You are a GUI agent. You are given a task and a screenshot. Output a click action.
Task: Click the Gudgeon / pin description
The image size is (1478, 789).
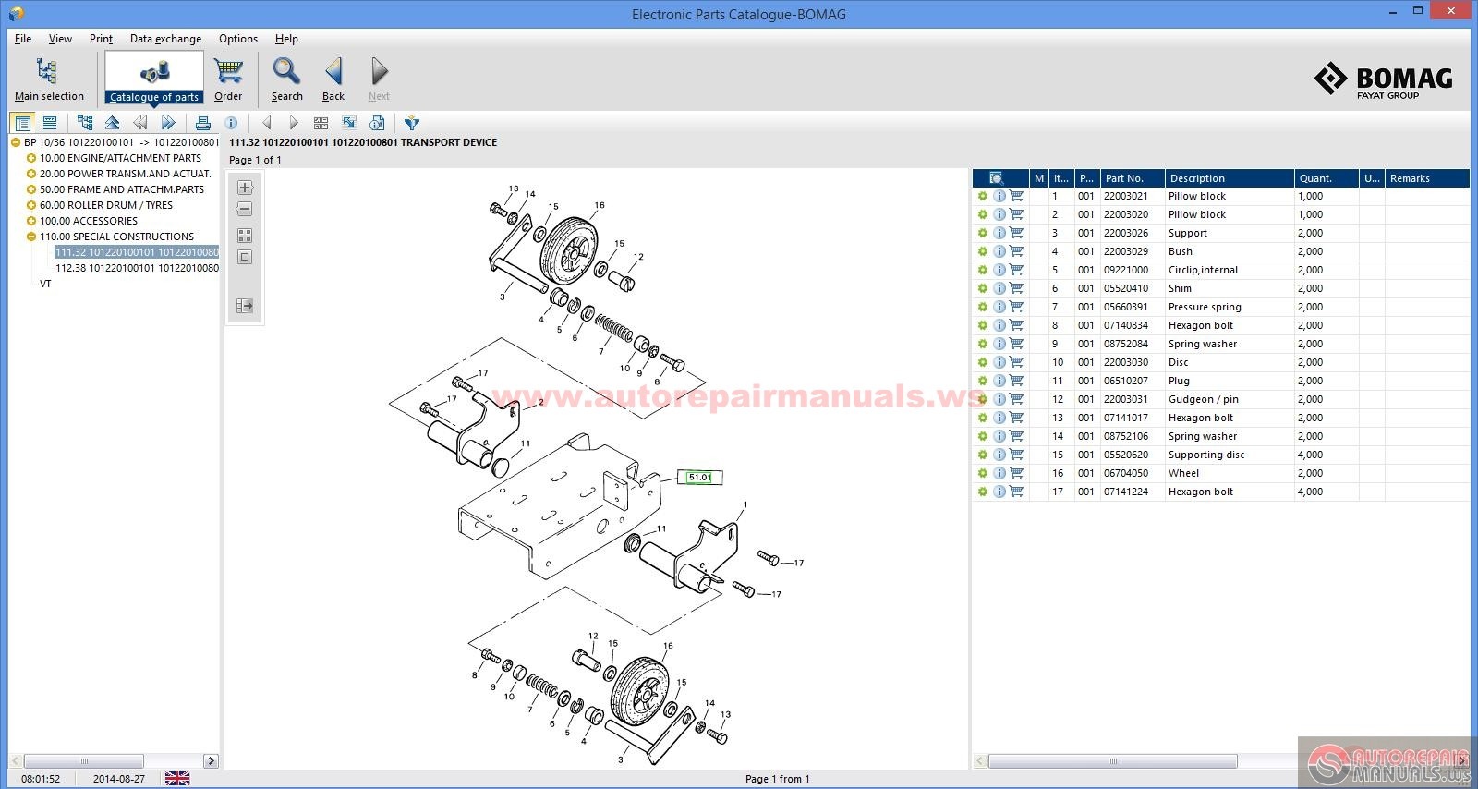[x=1203, y=399]
